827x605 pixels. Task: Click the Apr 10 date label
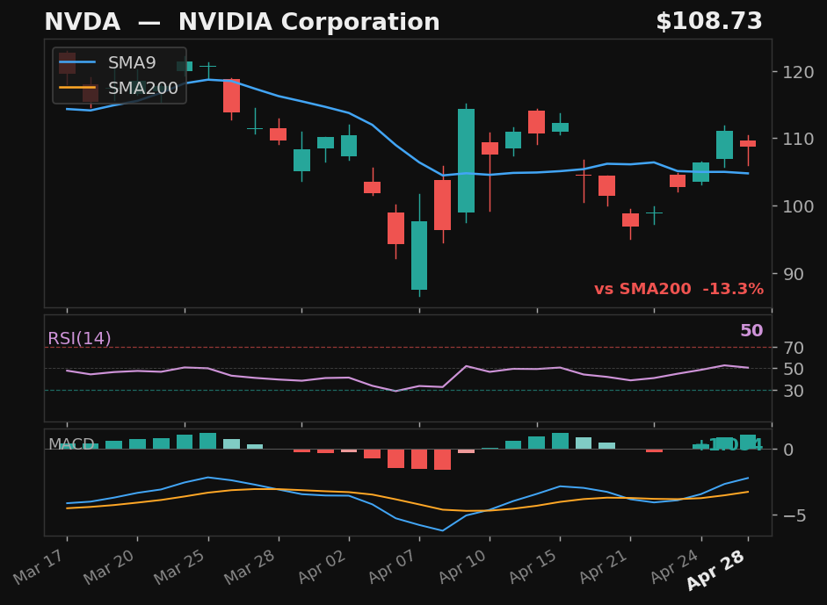click(x=464, y=566)
